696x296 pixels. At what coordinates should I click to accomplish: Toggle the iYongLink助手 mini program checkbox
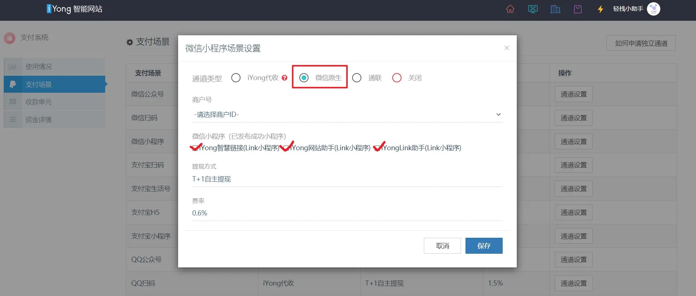point(377,148)
